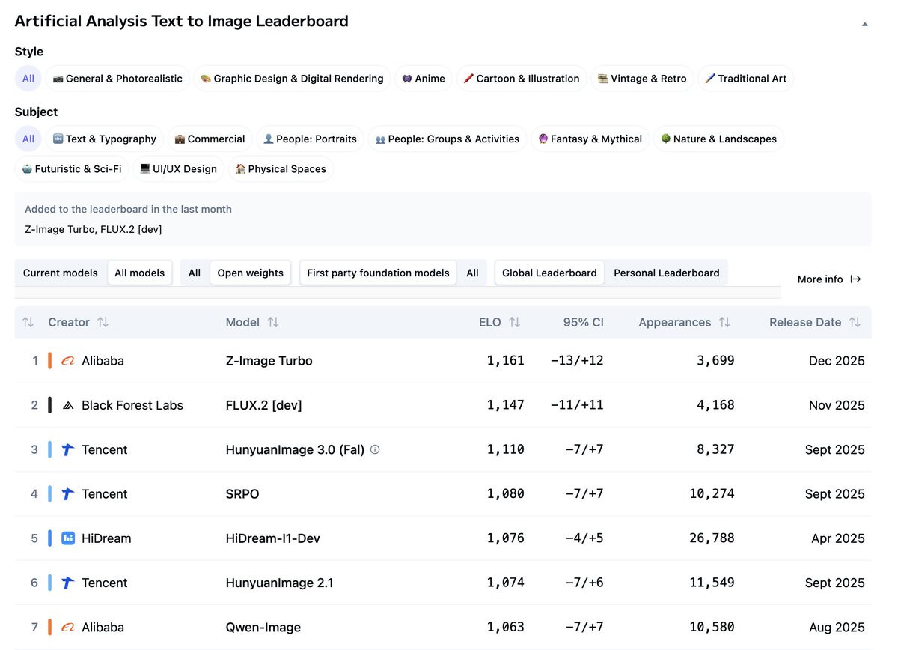Filter by Text & Typography subject
Image resolution: width=898 pixels, height=650 pixels.
tap(105, 139)
